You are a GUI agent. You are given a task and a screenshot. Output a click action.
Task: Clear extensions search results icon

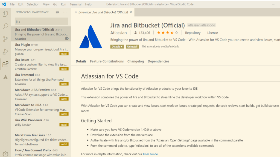pos(57,12)
